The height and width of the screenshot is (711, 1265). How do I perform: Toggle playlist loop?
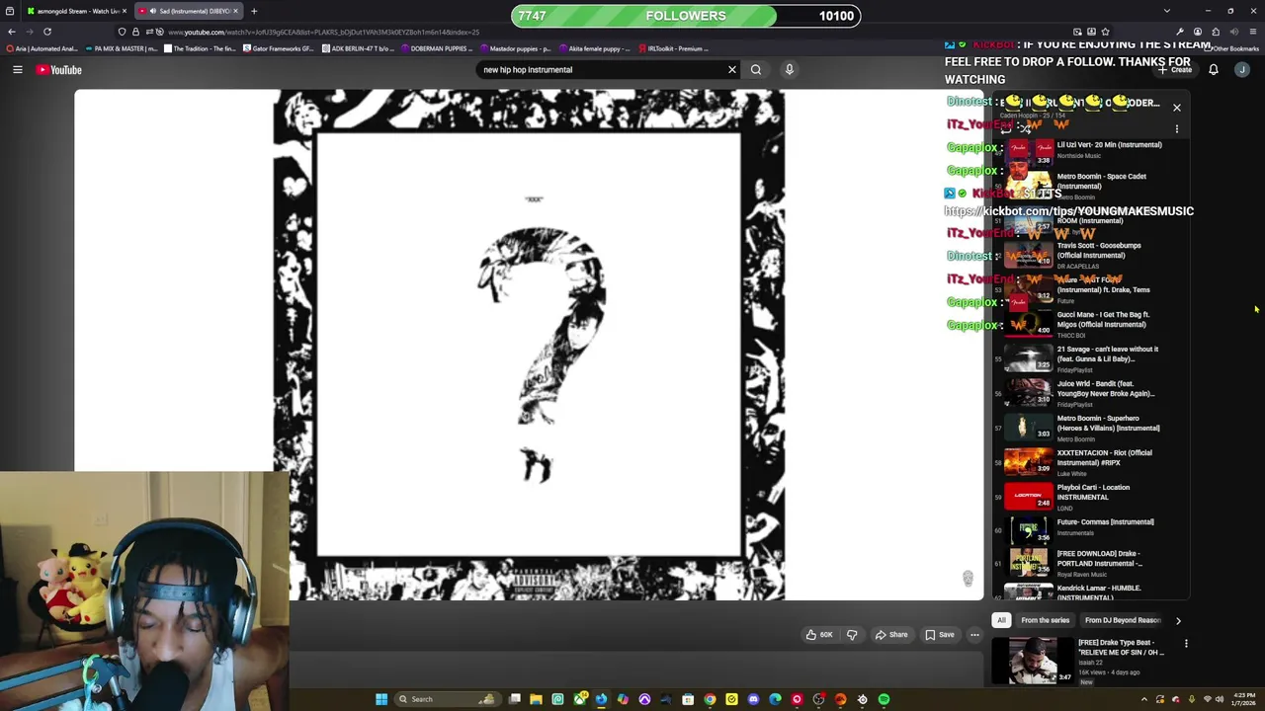(x=1006, y=129)
